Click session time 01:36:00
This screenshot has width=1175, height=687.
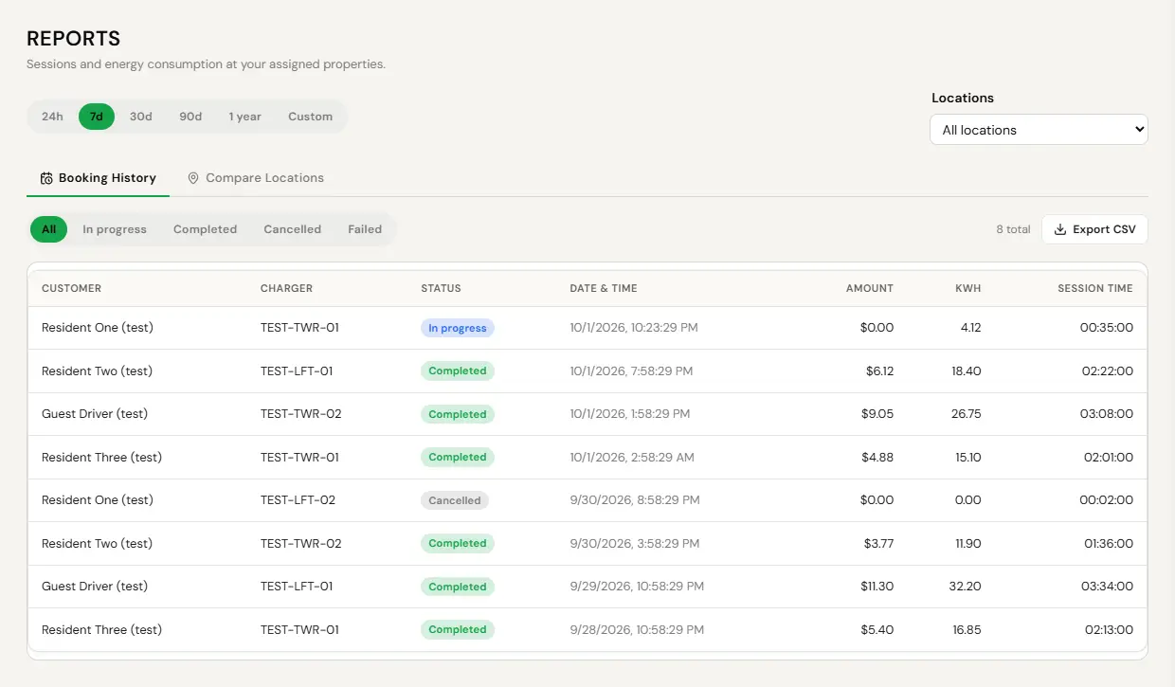click(x=1109, y=544)
